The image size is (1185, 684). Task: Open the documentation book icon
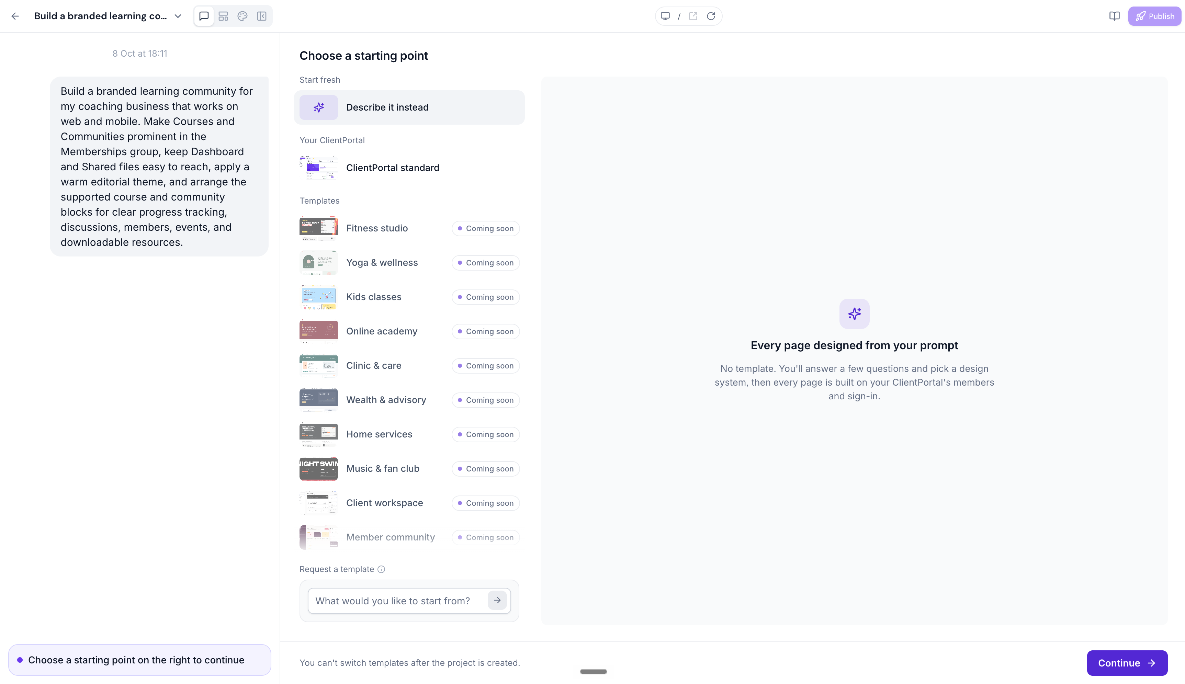pos(1114,16)
